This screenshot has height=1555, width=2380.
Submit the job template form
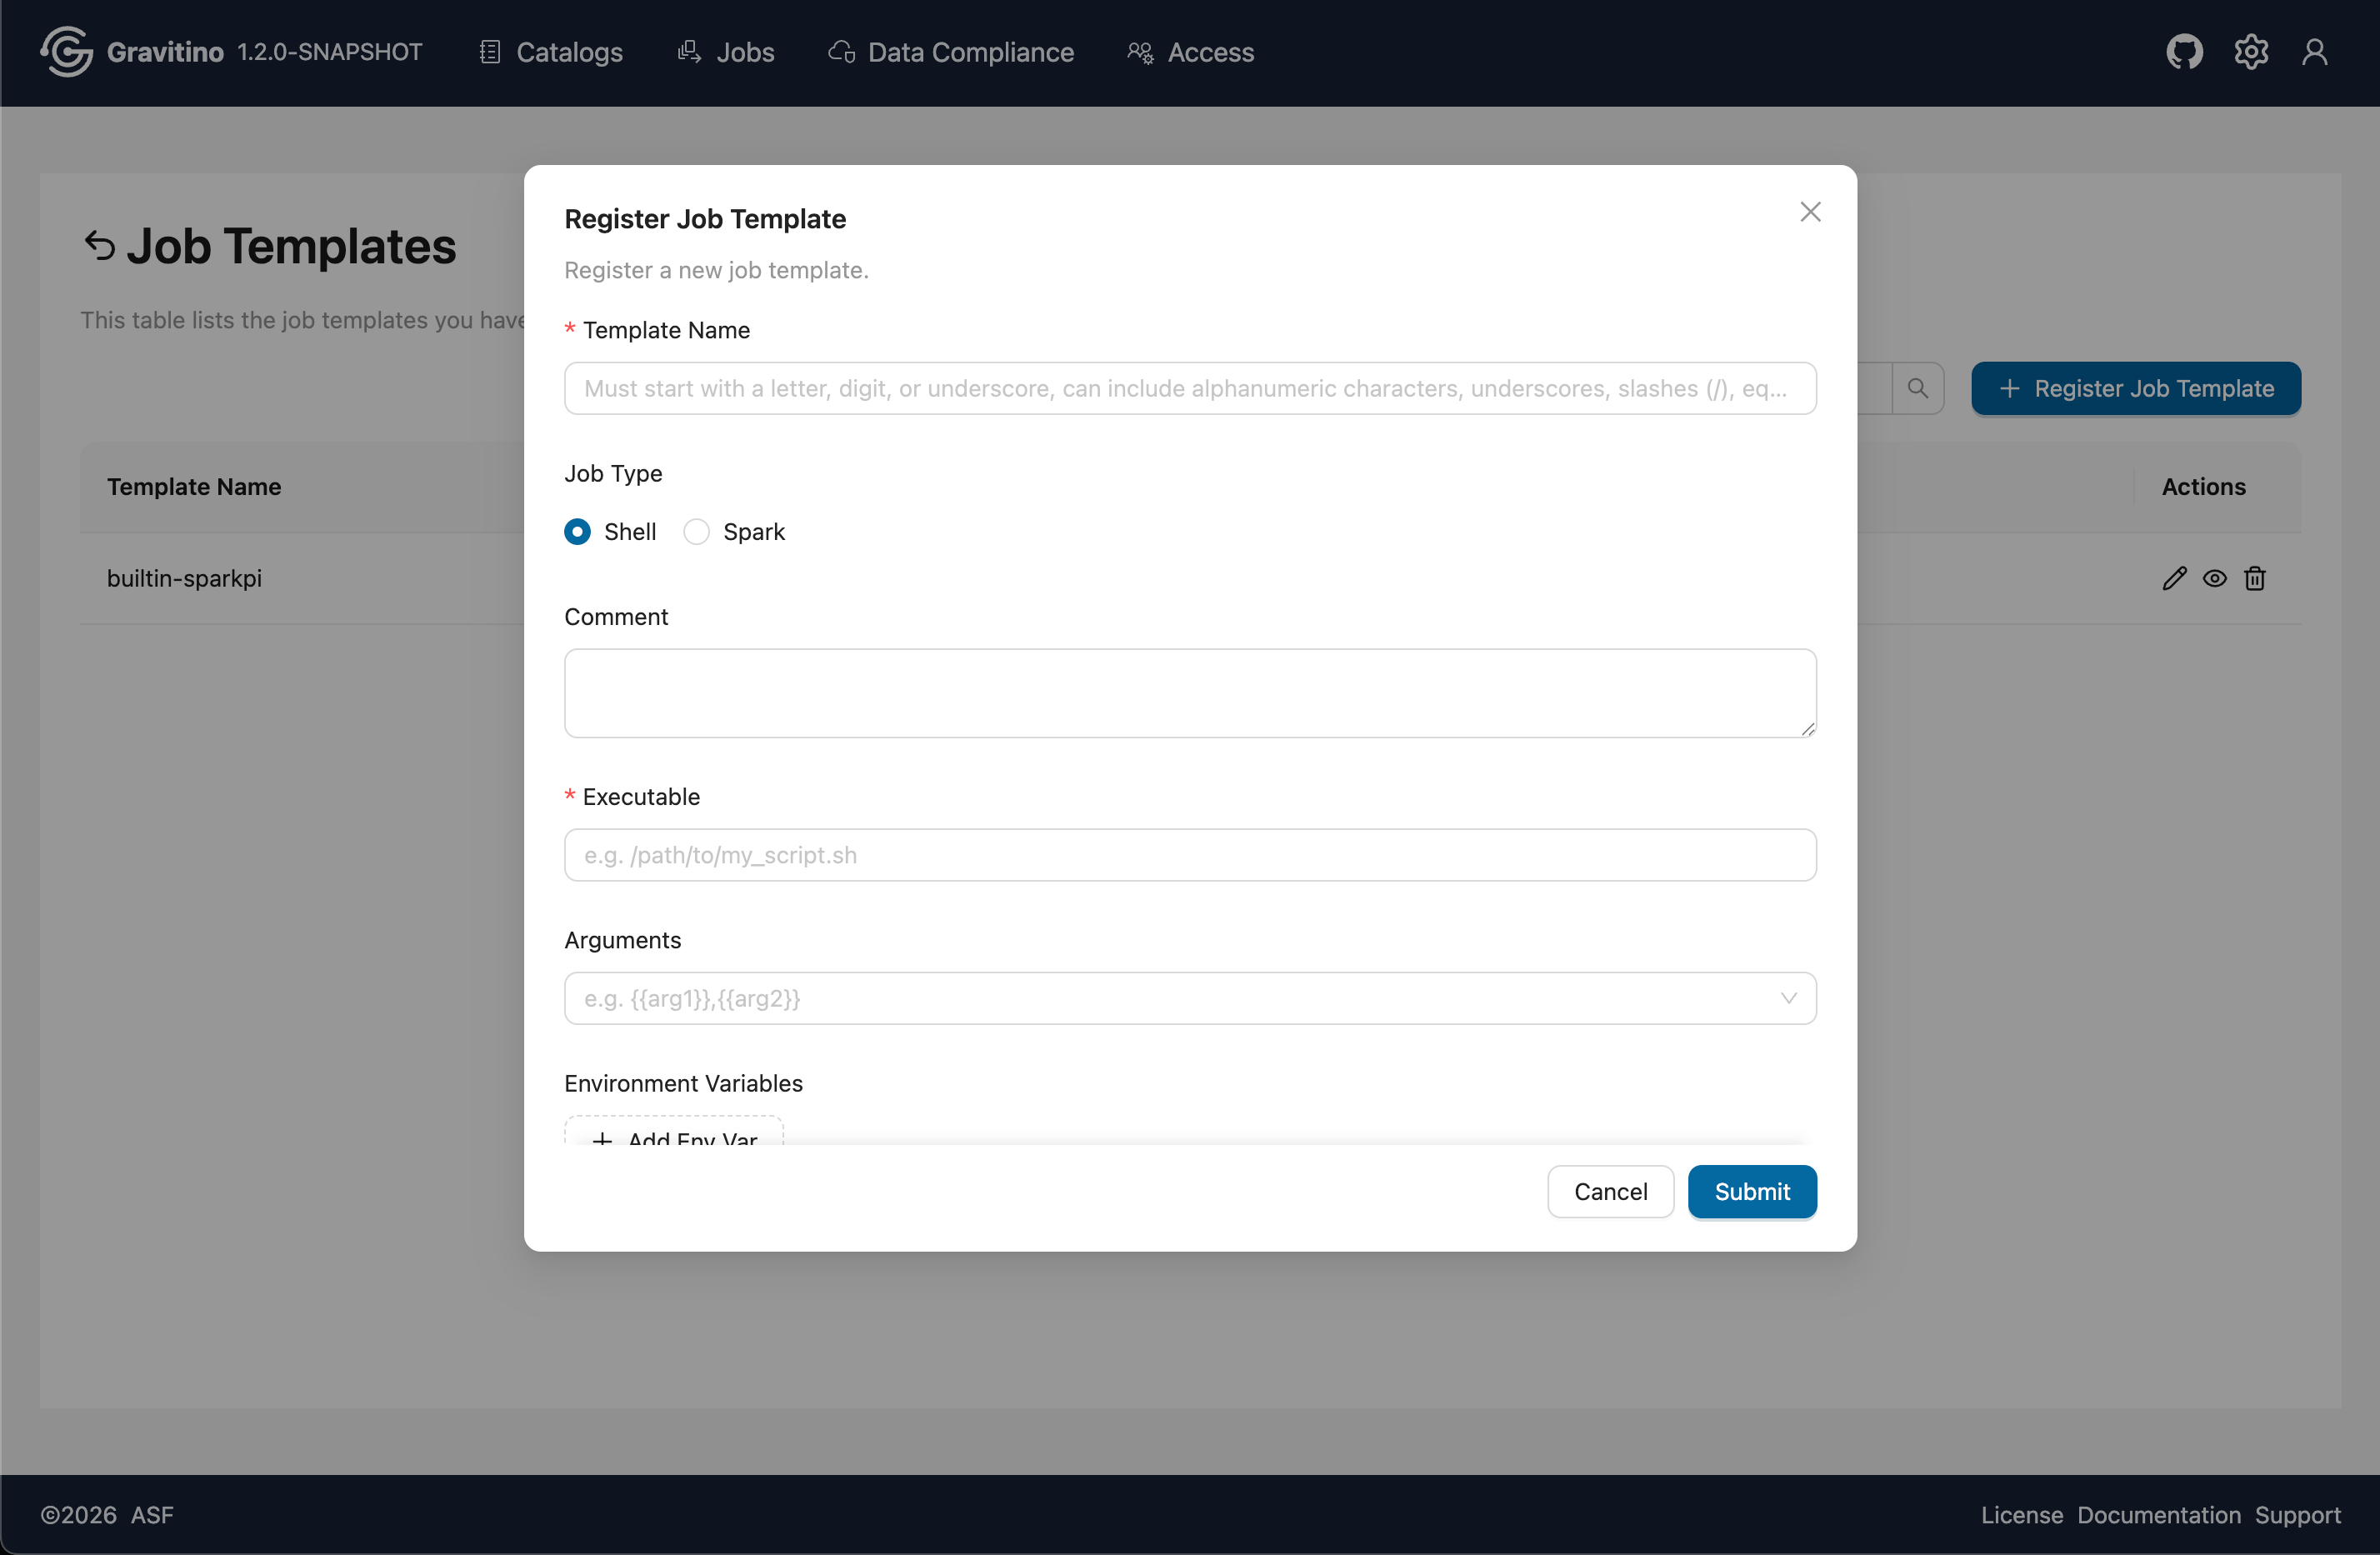pos(1751,1191)
